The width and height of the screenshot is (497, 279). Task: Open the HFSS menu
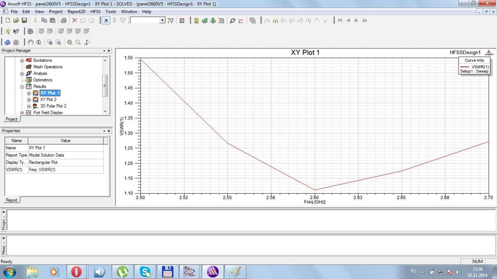click(96, 12)
